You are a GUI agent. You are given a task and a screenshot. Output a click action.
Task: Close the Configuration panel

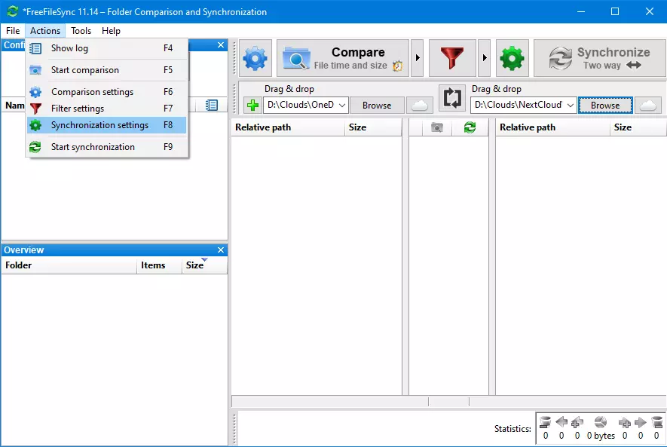[221, 44]
